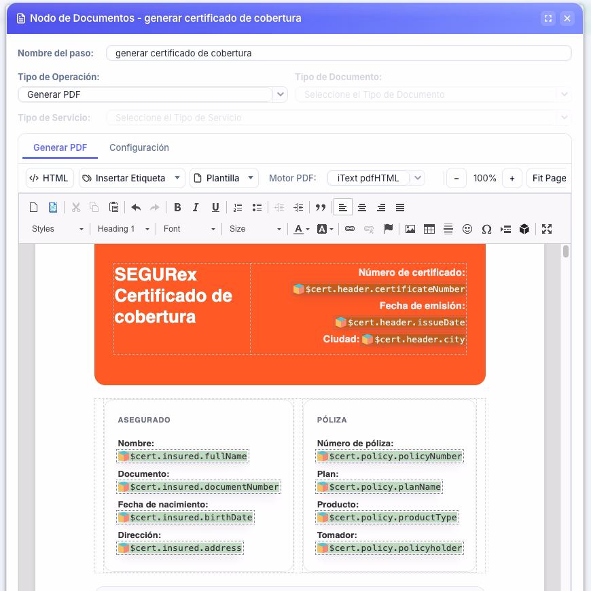
Task: Undo the last edit
Action: 136,207
